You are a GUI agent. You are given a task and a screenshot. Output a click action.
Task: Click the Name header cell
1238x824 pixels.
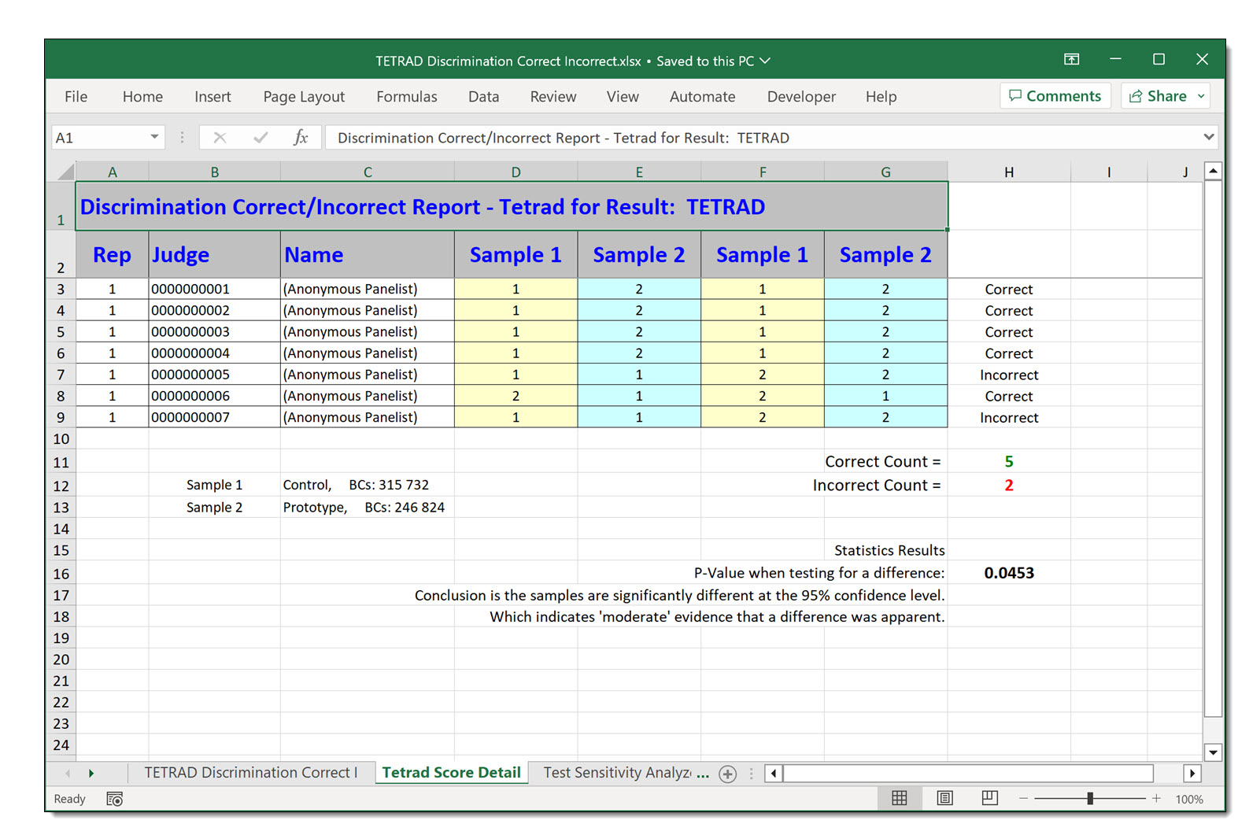pos(368,254)
